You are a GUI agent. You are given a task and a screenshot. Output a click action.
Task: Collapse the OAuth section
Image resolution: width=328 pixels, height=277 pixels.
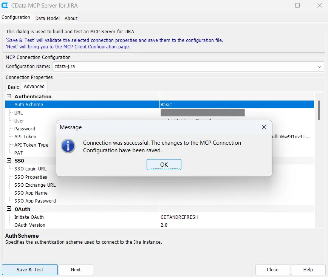pos(9,209)
